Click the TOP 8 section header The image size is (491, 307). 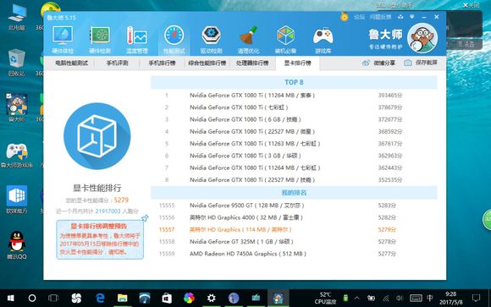tap(294, 82)
